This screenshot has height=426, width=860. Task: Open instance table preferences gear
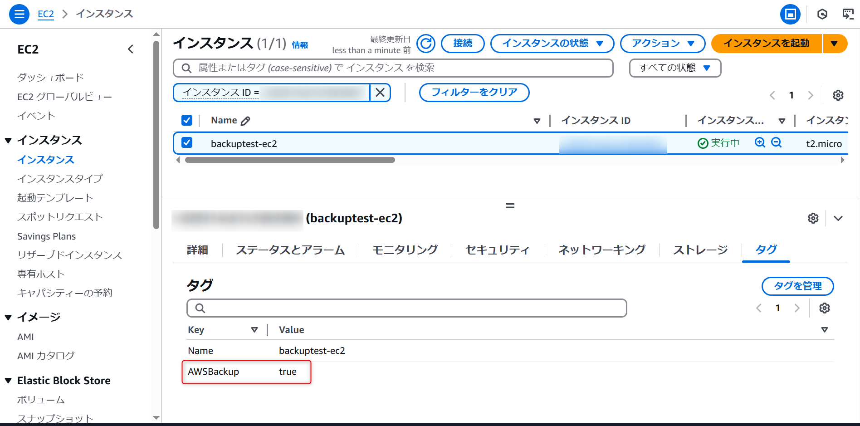pyautogui.click(x=838, y=95)
